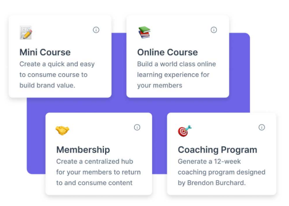Open info icon on Online Course card
The image size is (289, 206).
point(214,30)
